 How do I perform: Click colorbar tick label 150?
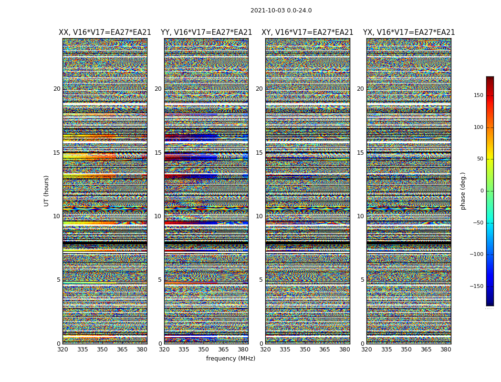[479, 95]
